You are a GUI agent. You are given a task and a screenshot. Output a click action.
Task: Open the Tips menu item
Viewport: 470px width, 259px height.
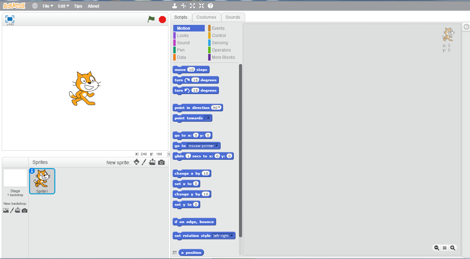click(x=78, y=6)
